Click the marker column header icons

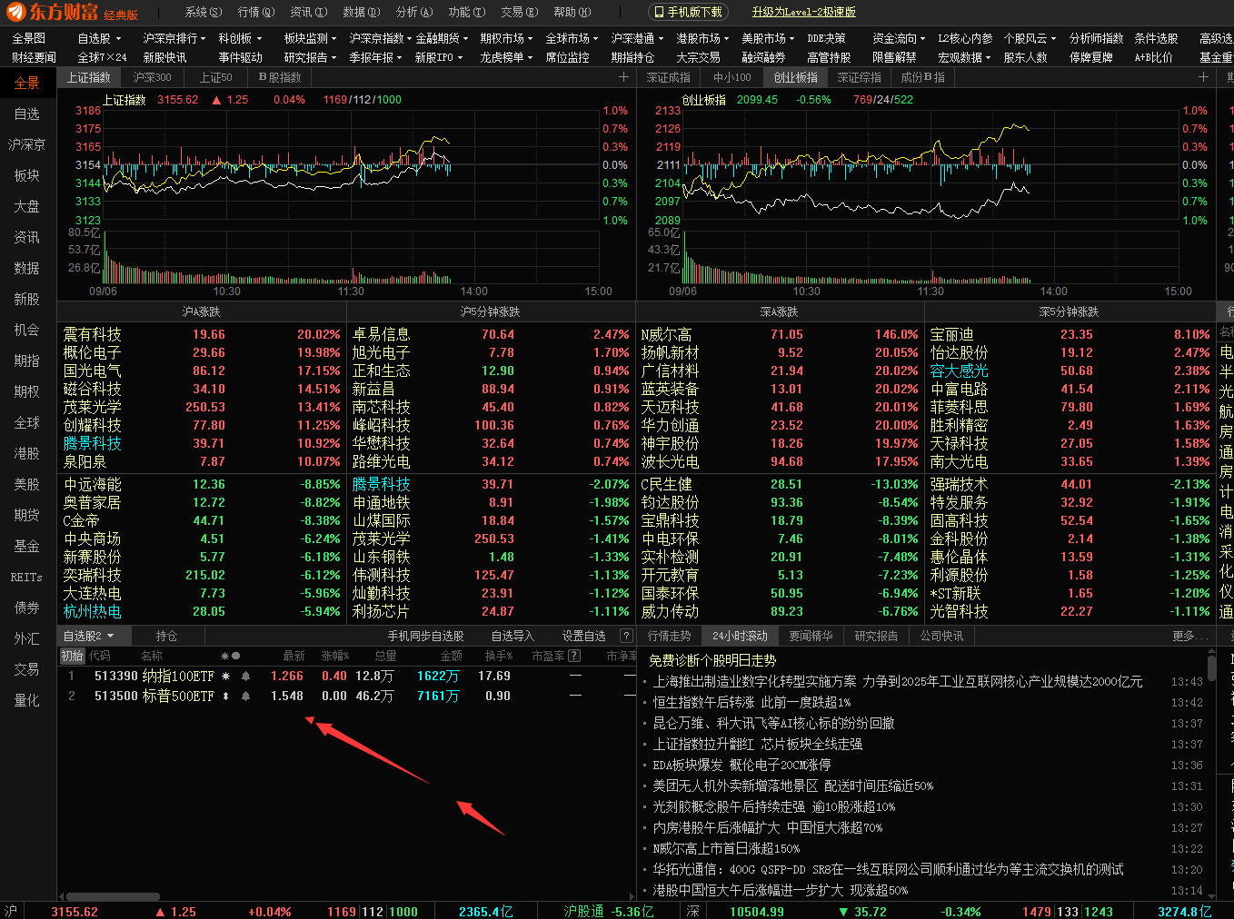click(230, 656)
